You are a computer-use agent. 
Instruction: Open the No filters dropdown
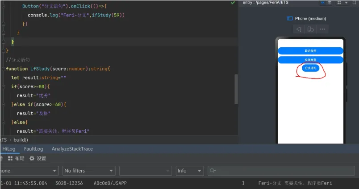tap(88, 171)
